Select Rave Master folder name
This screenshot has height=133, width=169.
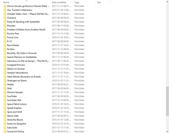(x=13, y=45)
